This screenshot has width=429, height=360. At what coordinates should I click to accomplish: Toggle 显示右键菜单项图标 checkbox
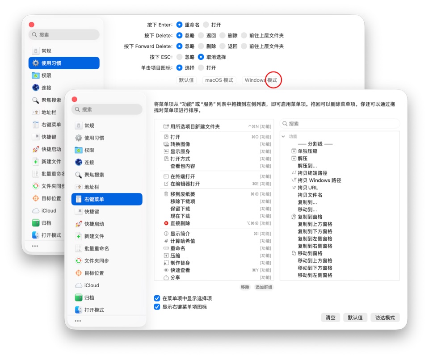coord(157,306)
